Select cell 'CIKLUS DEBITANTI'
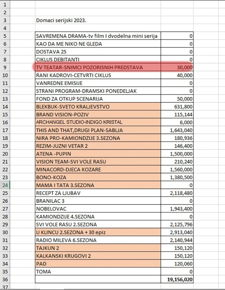The height and width of the screenshot is (290, 225). [98, 59]
